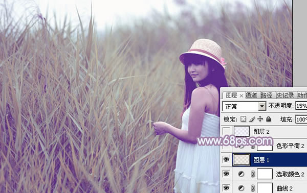The width and height of the screenshot is (307, 193).
Task: Select layer name 曲线 2
Action: (x=284, y=188)
